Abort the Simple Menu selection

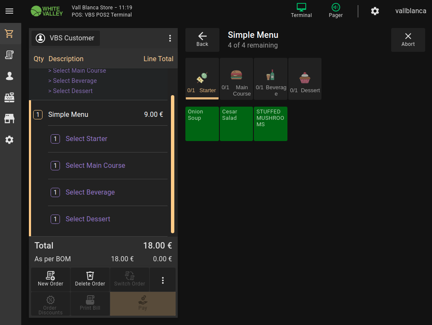tap(408, 40)
